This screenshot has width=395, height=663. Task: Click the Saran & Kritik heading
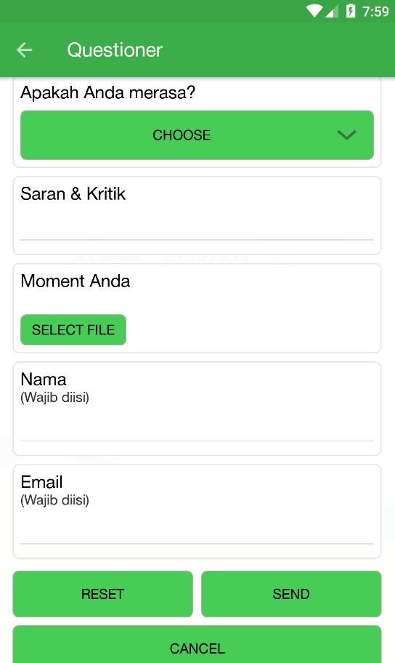(73, 193)
